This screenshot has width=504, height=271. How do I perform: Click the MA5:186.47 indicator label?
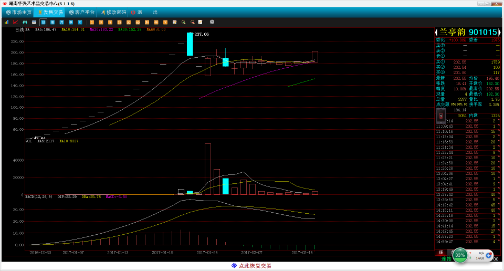tap(46, 29)
